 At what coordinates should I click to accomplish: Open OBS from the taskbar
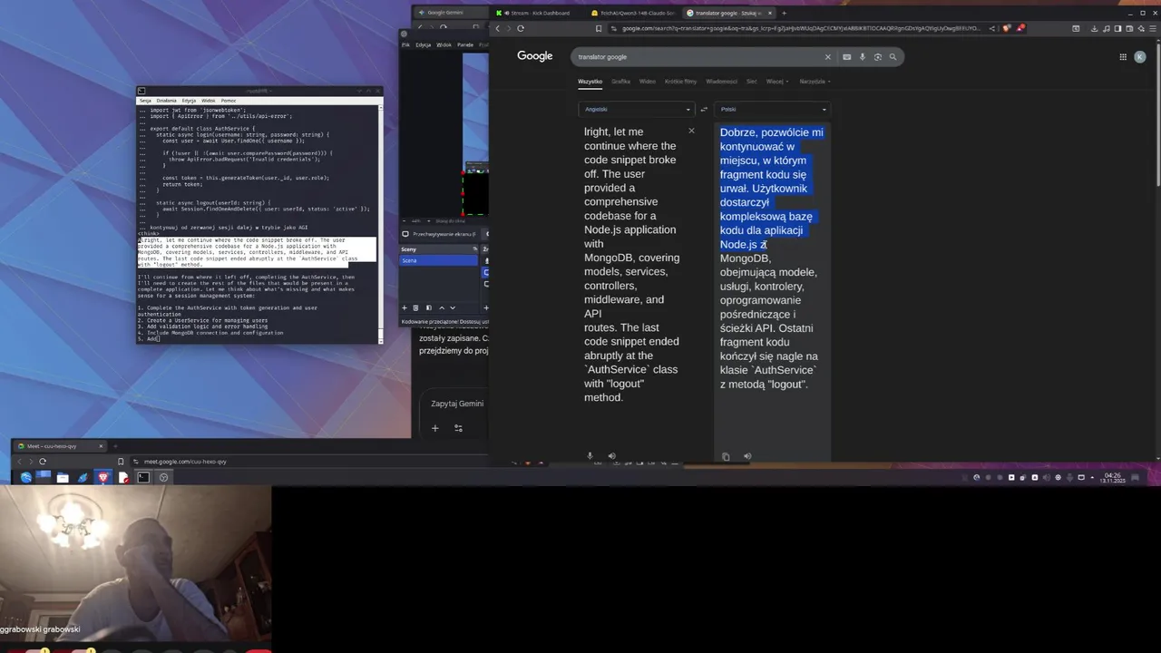pyautogui.click(x=163, y=477)
